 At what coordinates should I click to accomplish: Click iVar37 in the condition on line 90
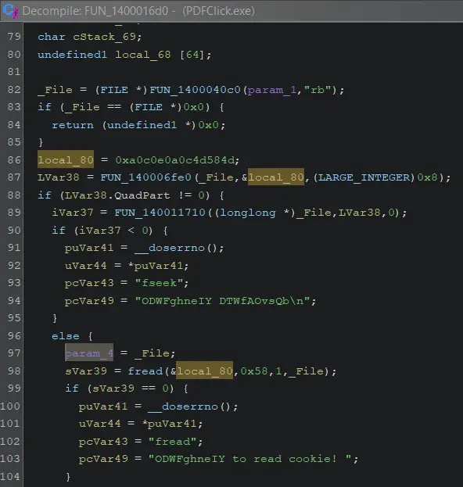[100, 231]
